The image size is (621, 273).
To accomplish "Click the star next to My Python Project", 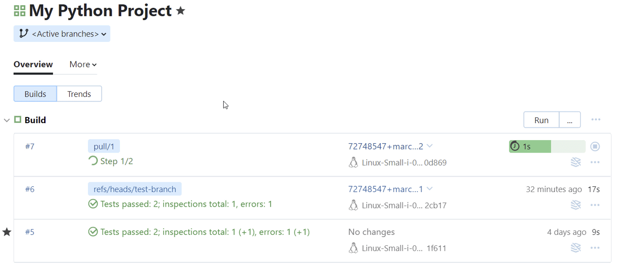I will [x=181, y=11].
